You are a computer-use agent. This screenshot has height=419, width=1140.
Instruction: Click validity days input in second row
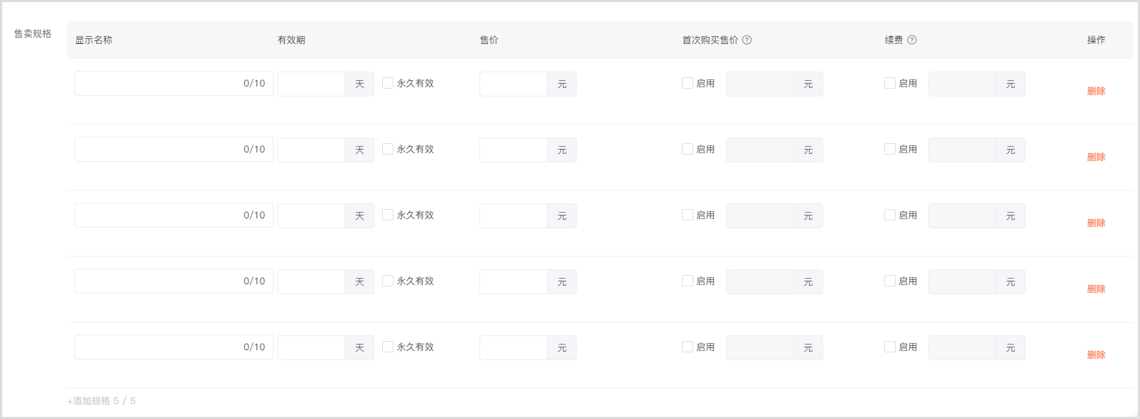311,150
